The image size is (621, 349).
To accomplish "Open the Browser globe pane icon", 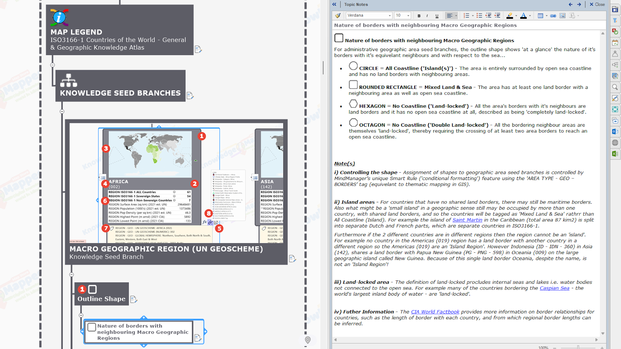I will (615, 143).
